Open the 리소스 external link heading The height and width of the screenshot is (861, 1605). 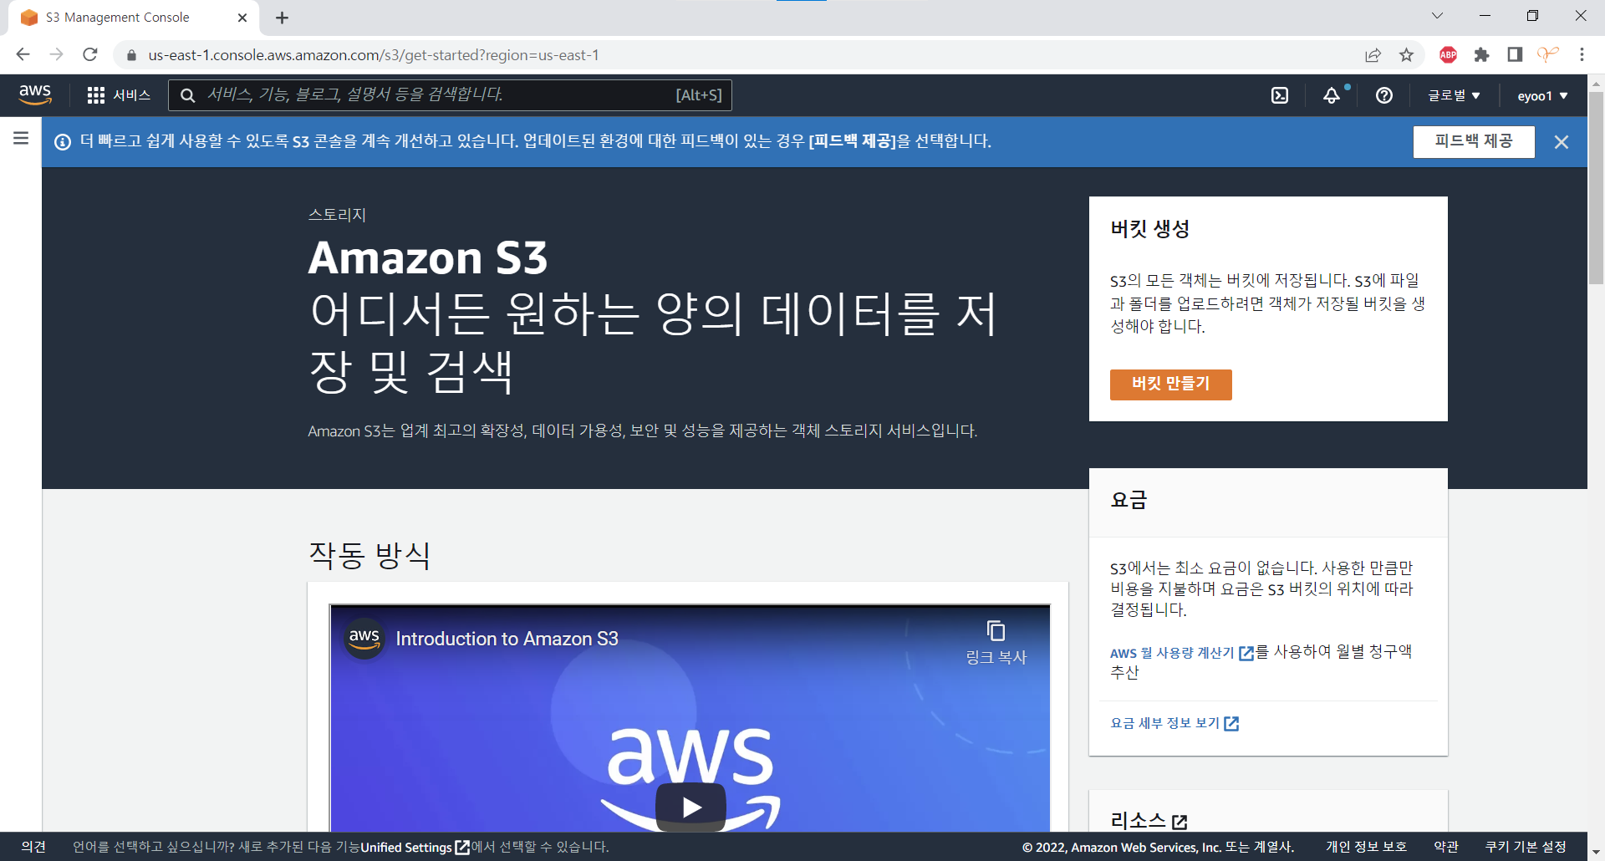1148,821
